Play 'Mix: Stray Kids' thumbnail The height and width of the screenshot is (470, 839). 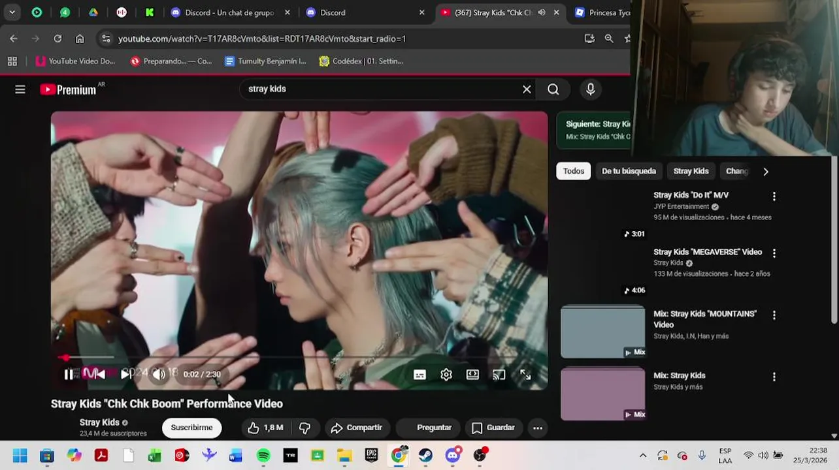click(x=602, y=394)
